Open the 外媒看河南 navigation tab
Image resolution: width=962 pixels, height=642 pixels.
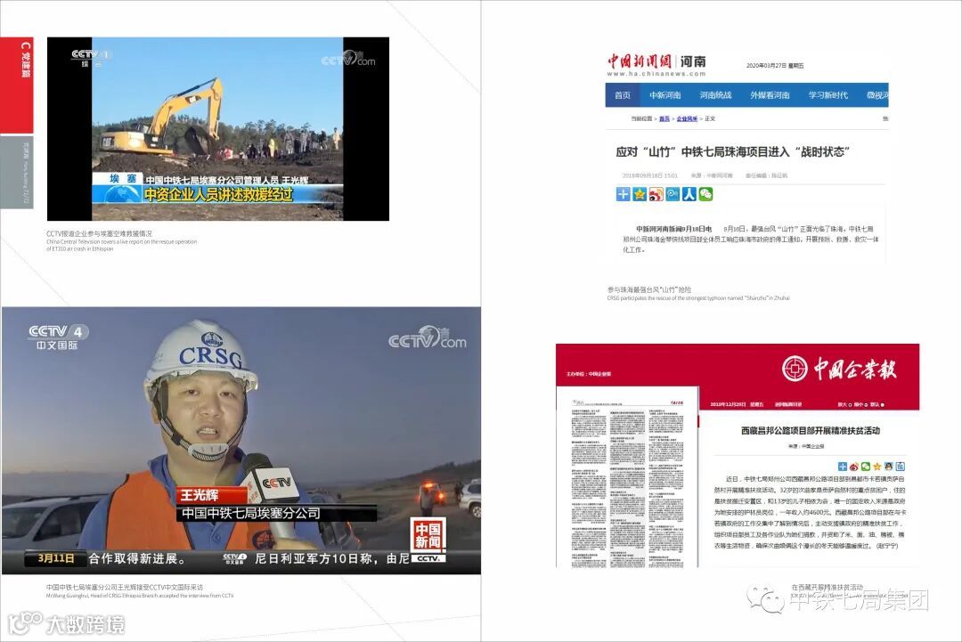coord(770,95)
